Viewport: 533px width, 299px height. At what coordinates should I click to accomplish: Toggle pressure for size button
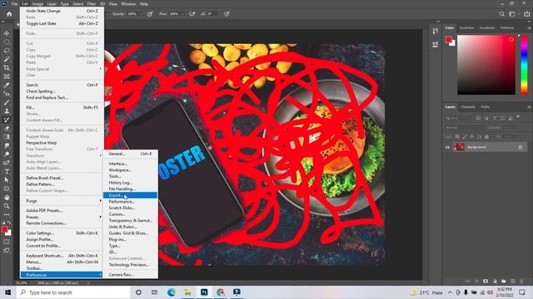click(227, 14)
